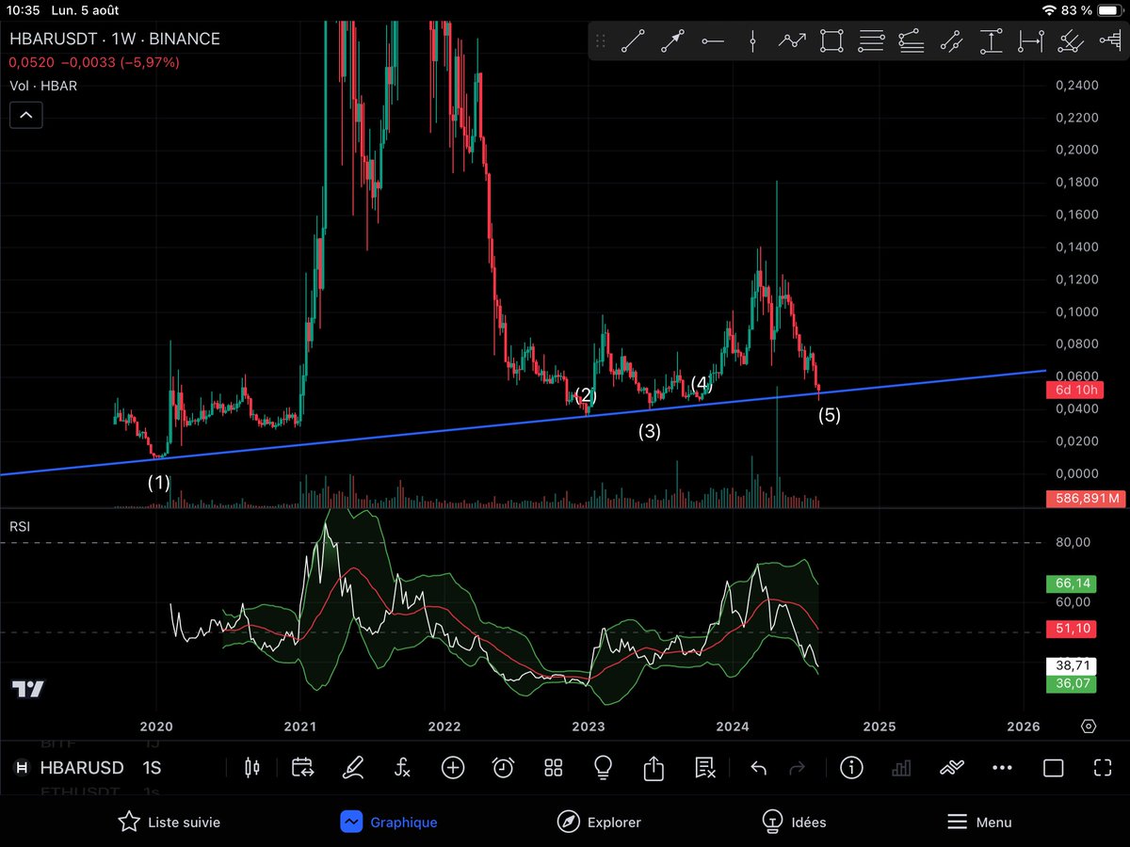Open chart settings gear near time axis
The image size is (1130, 847).
1090,727
